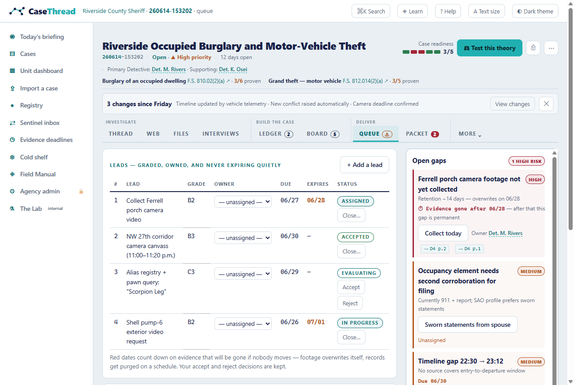This screenshot has width=574, height=385.
Task: Open Det. K. Osei supporting link
Action: coord(233,69)
